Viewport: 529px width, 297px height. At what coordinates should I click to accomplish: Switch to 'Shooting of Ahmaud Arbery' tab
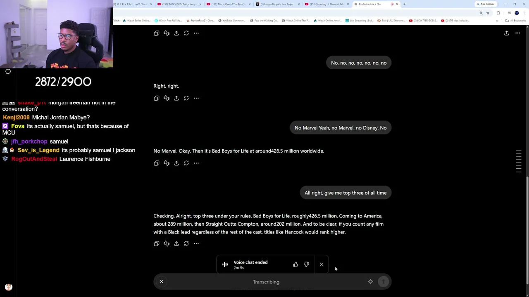[x=327, y=4]
